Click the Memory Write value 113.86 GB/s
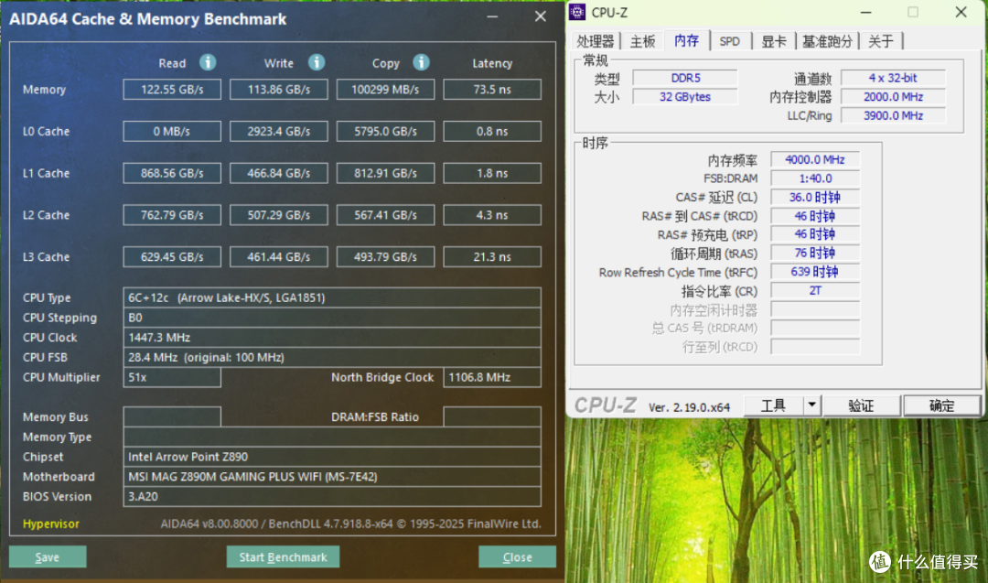The width and height of the screenshot is (988, 583). [278, 90]
